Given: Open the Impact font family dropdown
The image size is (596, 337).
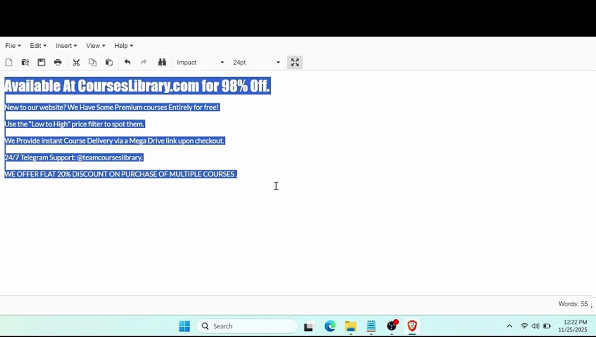Looking at the screenshot, I should click(x=200, y=62).
